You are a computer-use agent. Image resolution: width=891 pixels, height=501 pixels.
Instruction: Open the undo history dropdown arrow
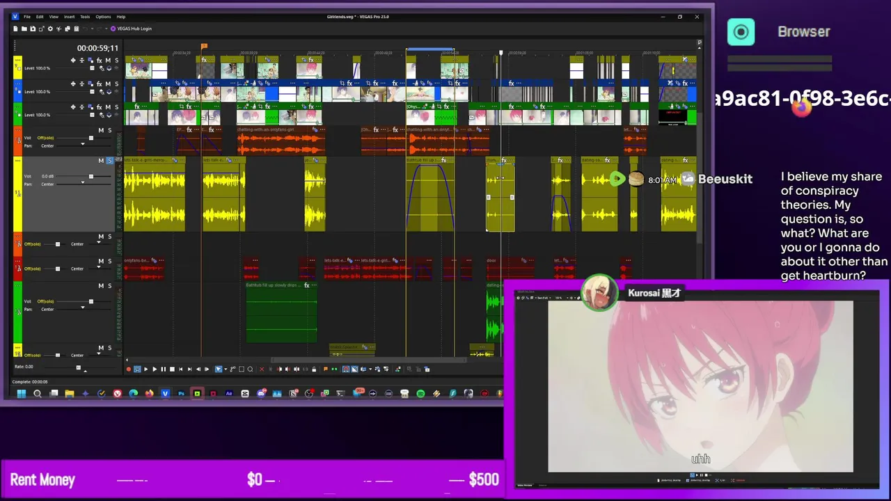tap(93, 29)
